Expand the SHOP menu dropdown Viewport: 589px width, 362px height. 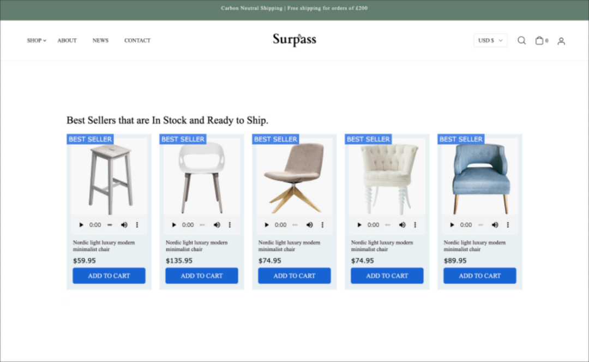coord(37,40)
